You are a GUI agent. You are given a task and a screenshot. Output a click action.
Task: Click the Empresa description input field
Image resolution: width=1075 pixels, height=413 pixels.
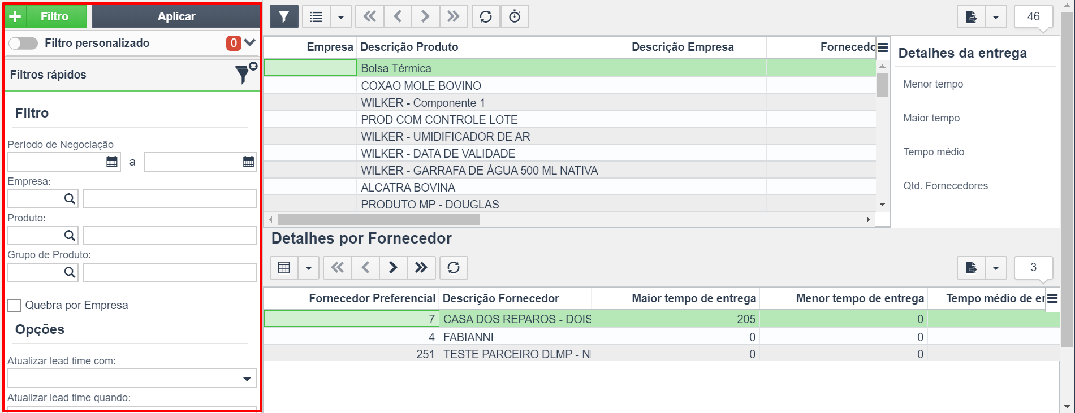pos(170,199)
